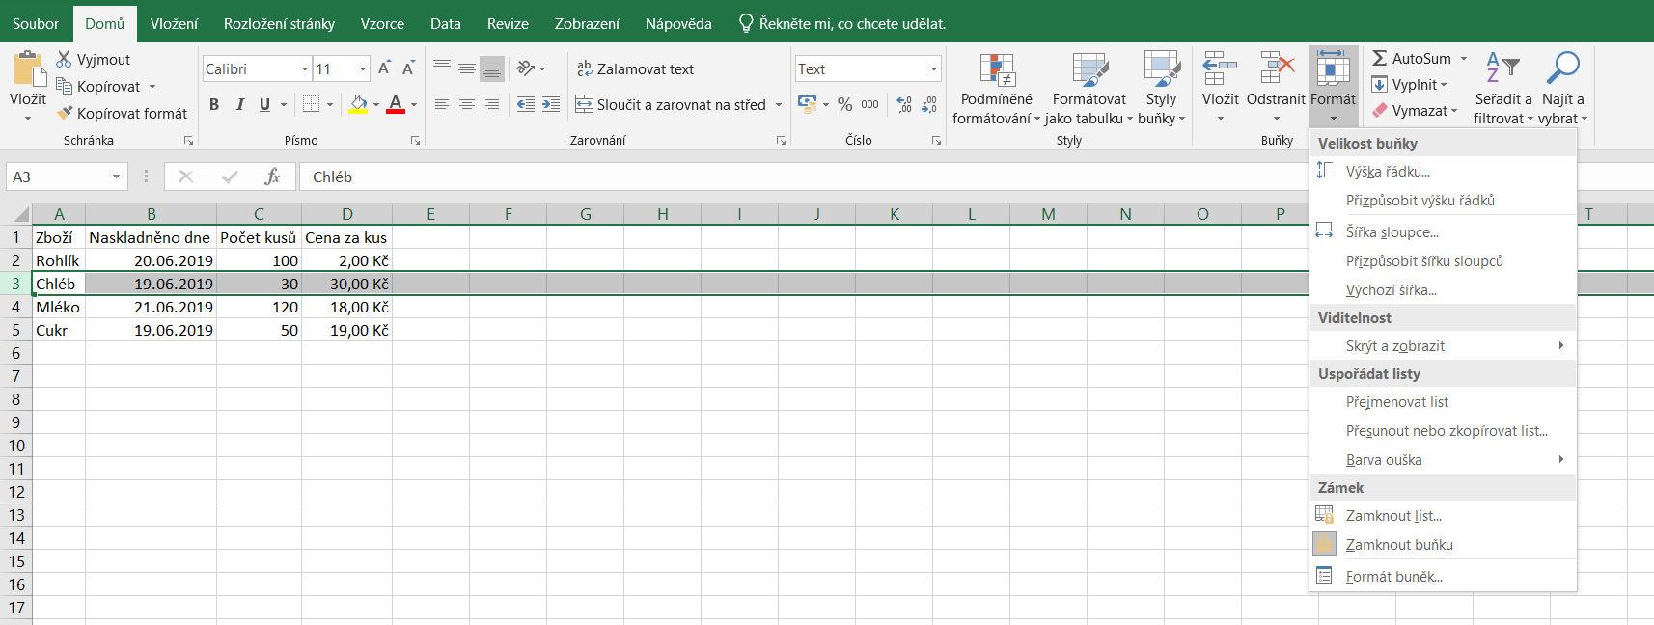Increase font size with the larger A icon
Screen dimensions: 1654x625
pos(384,68)
